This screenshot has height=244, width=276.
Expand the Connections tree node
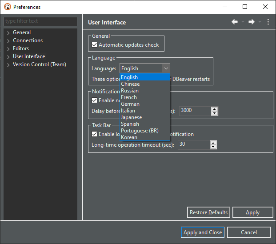tap(8, 41)
